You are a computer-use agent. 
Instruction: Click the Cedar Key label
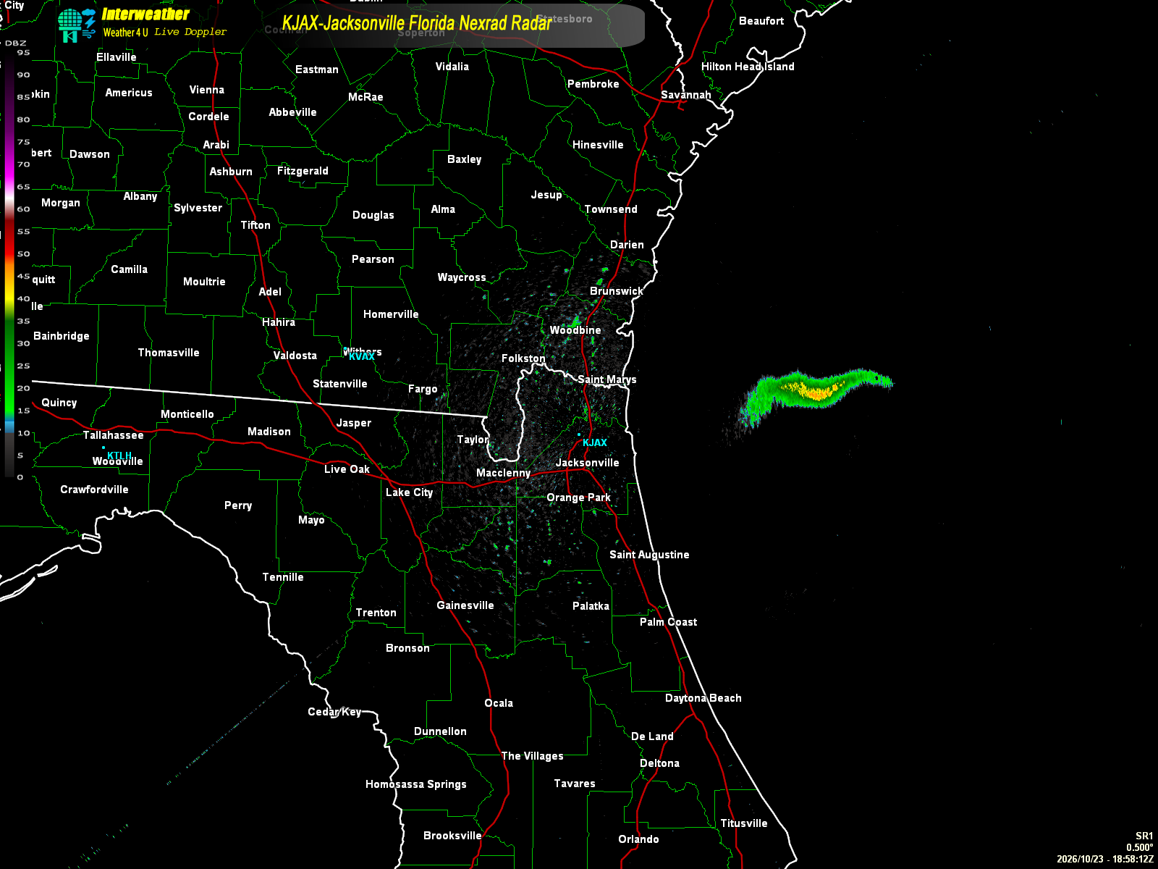click(334, 712)
